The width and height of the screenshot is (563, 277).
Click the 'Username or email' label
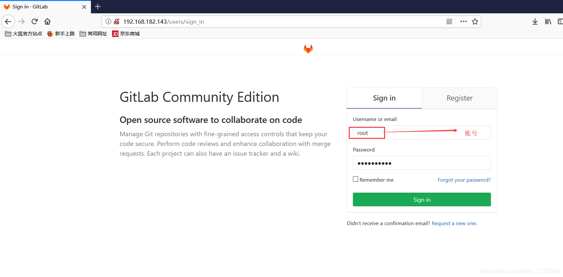pos(375,119)
